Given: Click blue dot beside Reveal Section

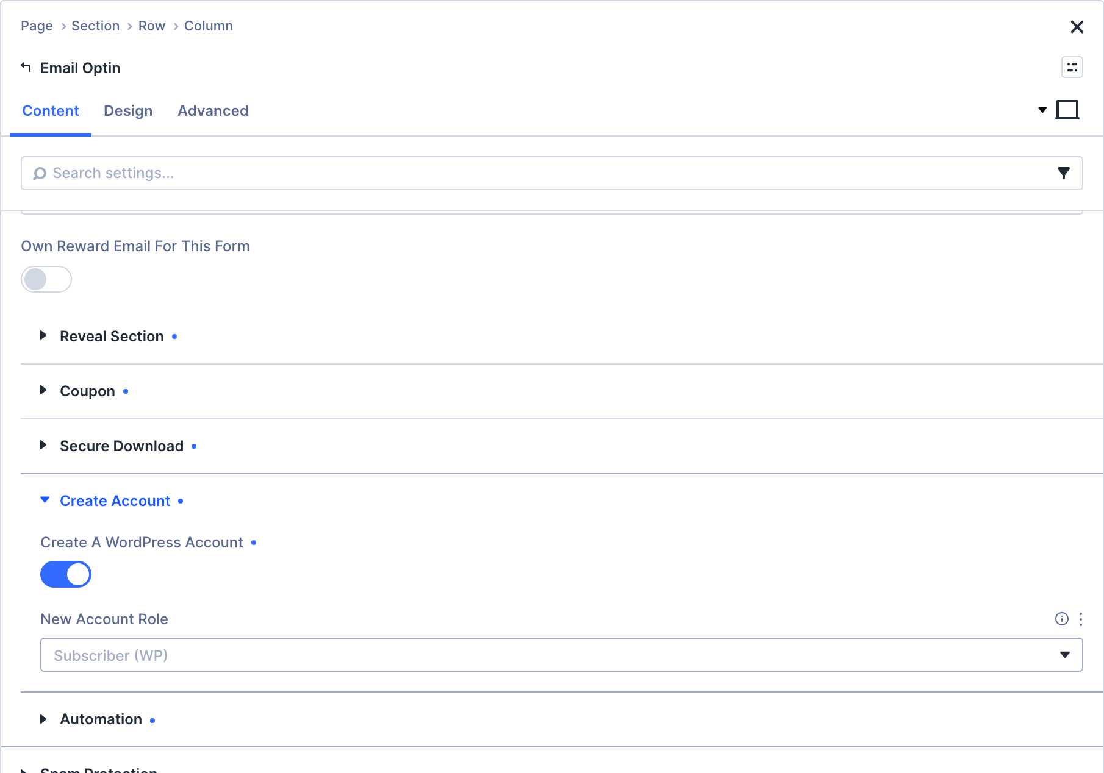Looking at the screenshot, I should pyautogui.click(x=174, y=337).
